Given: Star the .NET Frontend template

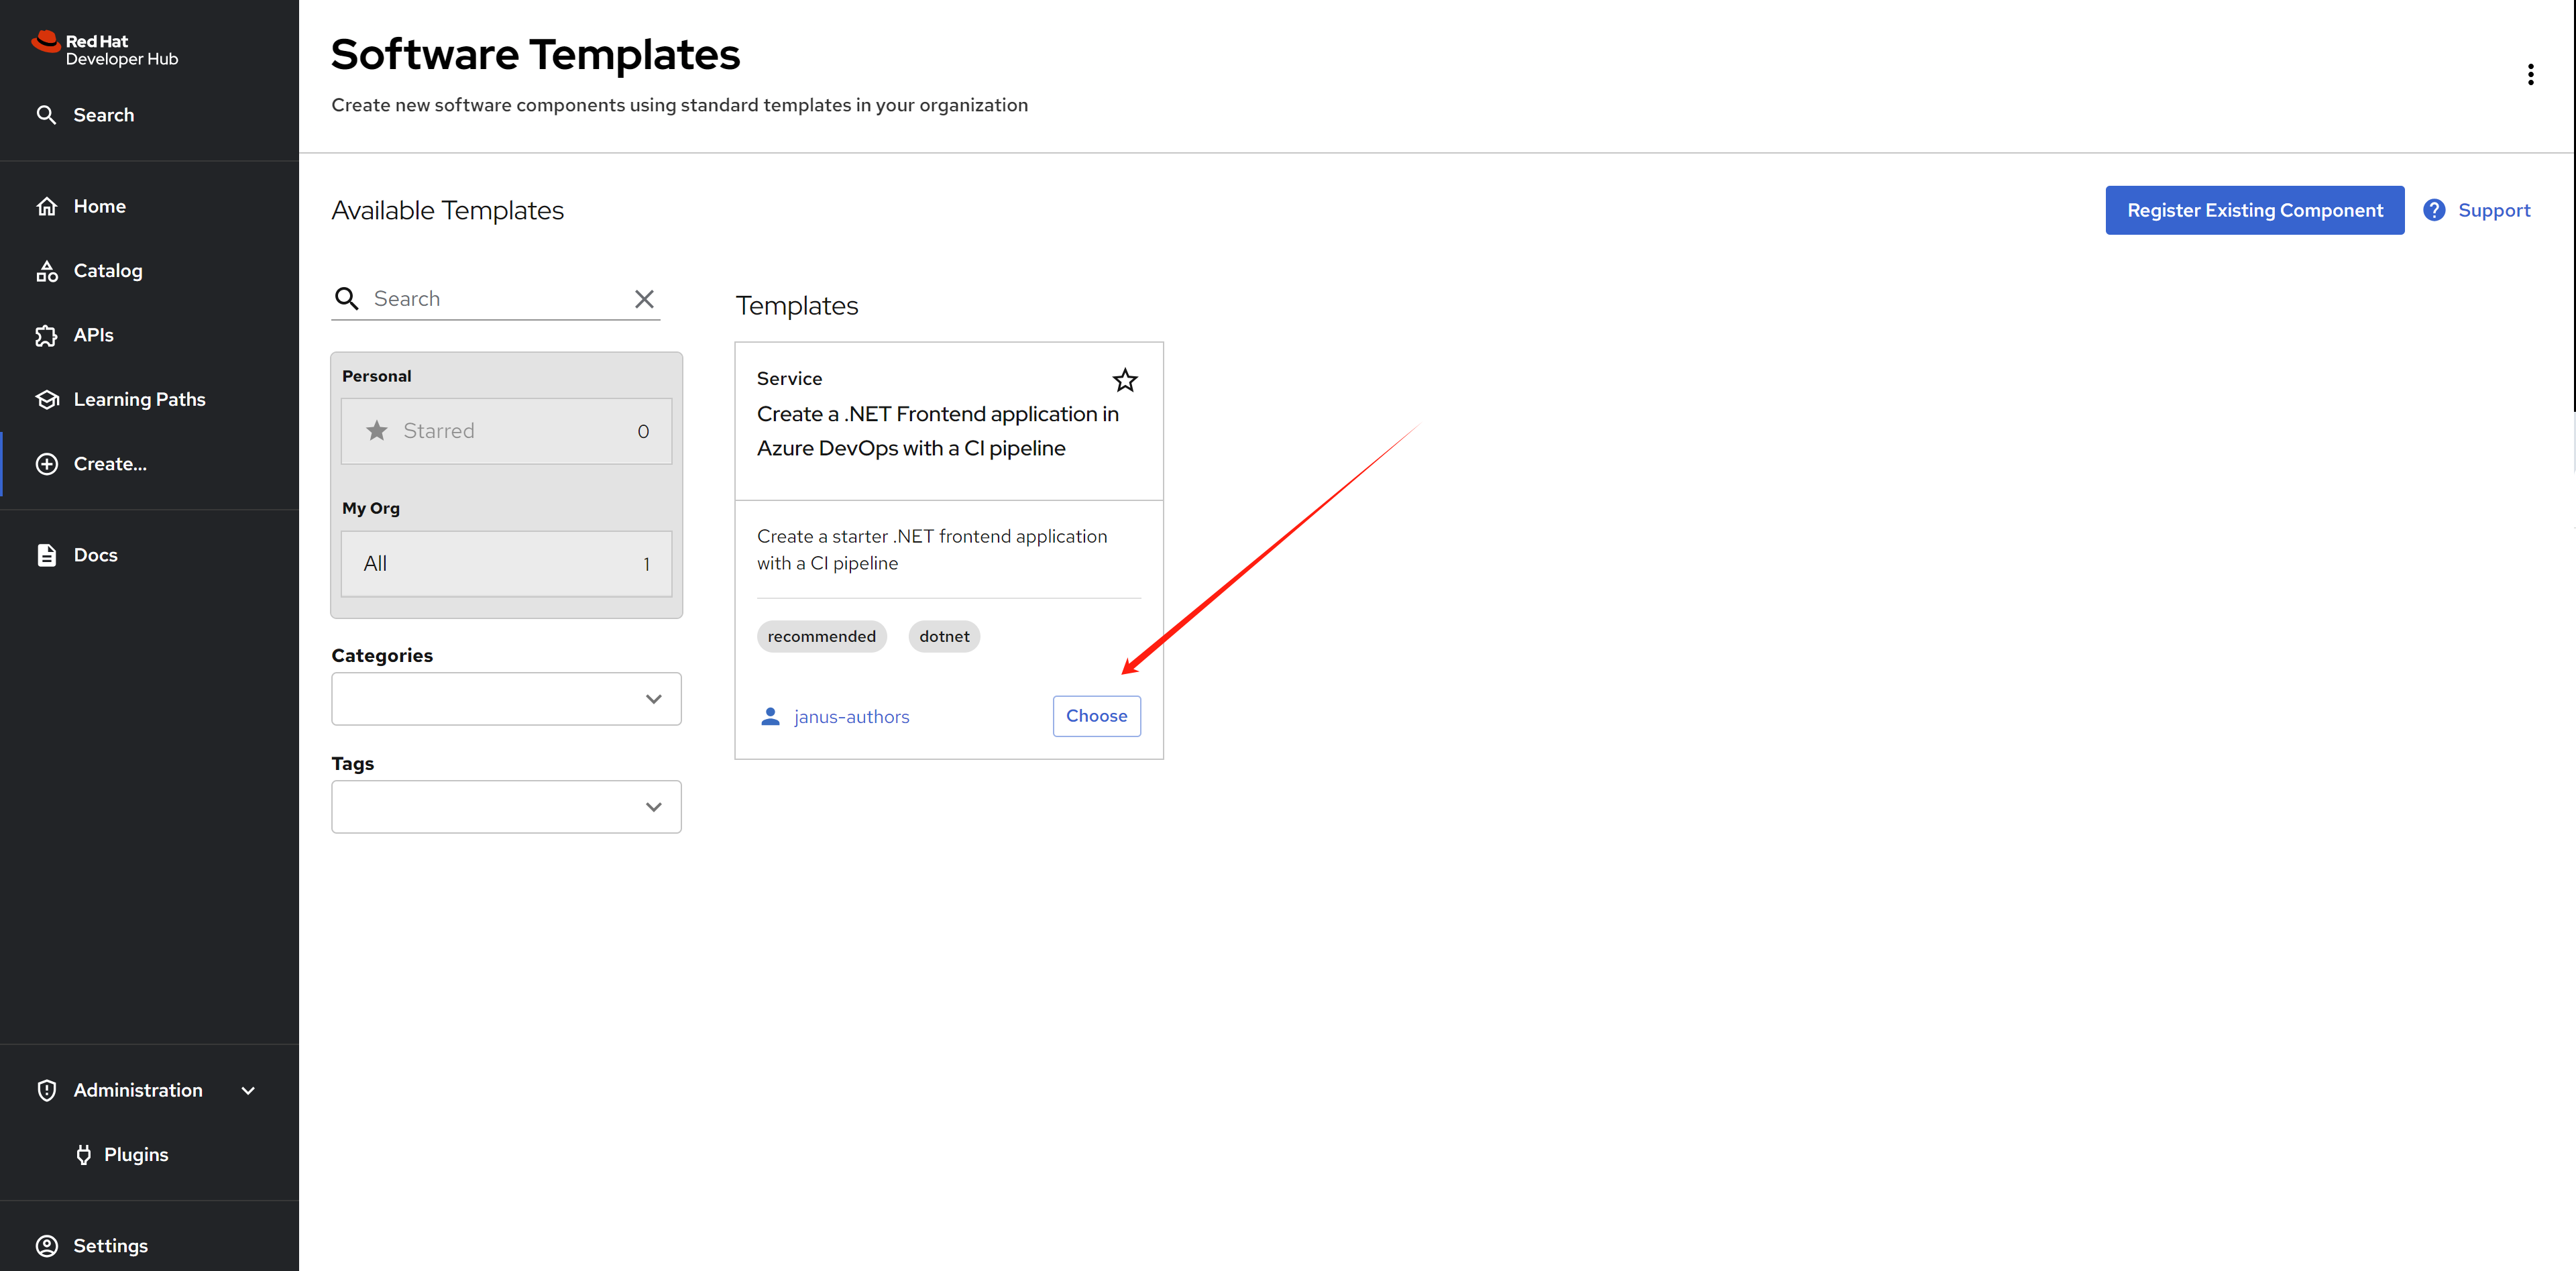Looking at the screenshot, I should [x=1124, y=380].
